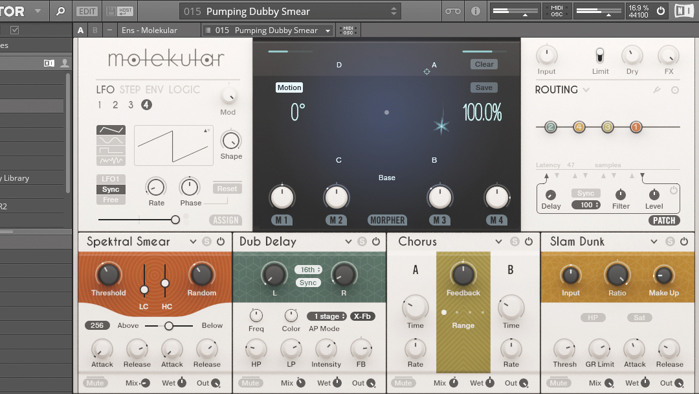
Task: Select the random noise LFO waveform
Action: pos(111,161)
